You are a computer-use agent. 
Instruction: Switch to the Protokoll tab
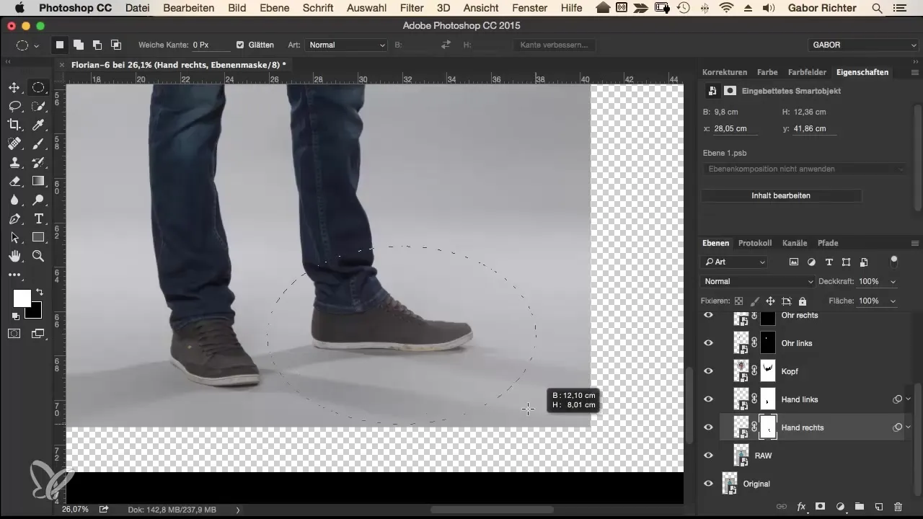[755, 244]
